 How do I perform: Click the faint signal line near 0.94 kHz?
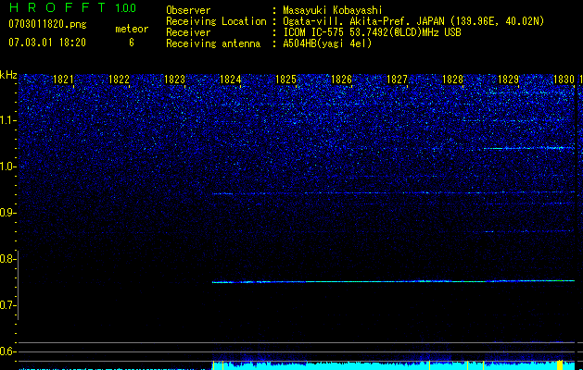coord(393,193)
